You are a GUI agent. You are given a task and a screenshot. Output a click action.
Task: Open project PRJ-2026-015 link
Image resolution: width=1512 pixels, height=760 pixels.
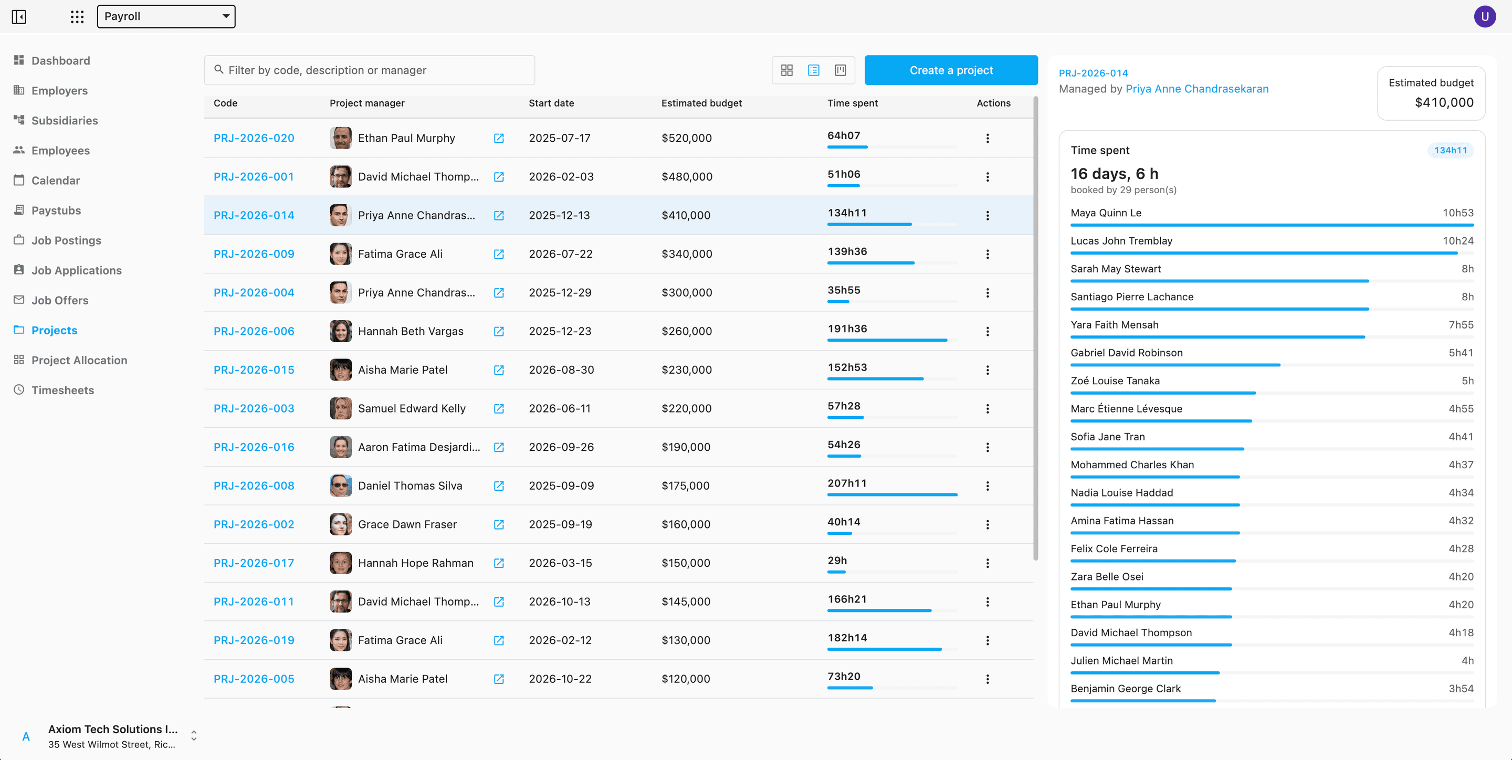(254, 370)
